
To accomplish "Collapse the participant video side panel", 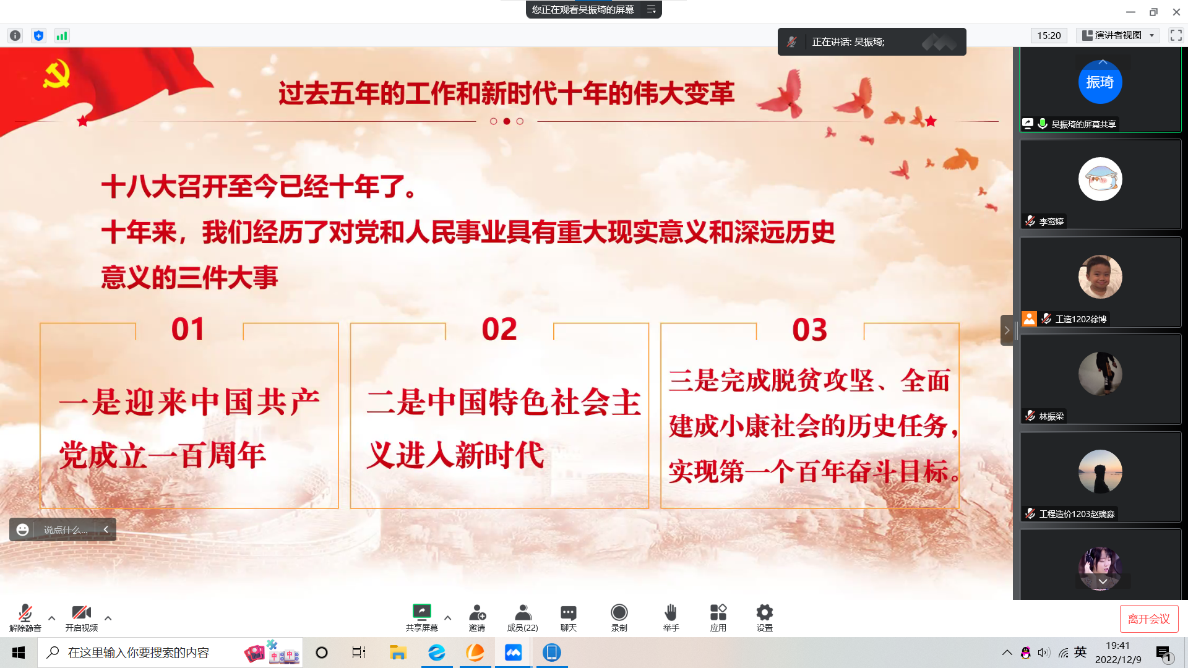I will (x=1007, y=330).
